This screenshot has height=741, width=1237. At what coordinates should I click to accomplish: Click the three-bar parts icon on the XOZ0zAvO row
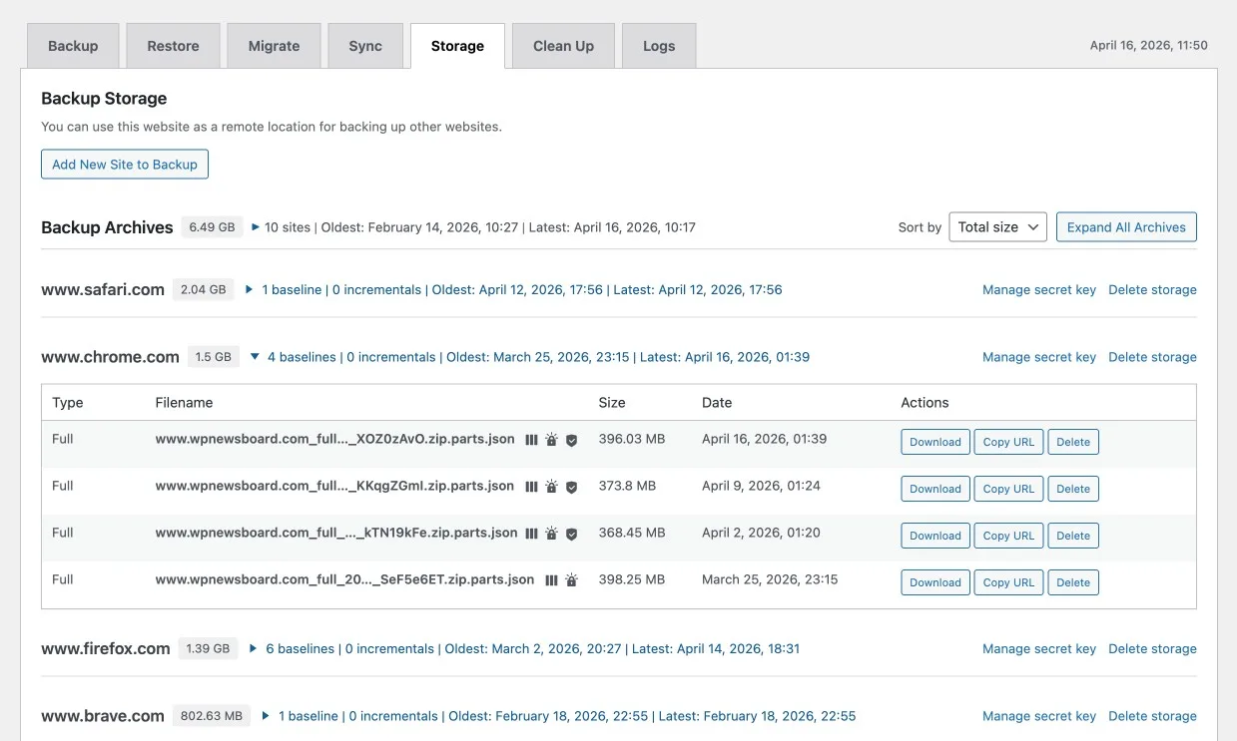point(531,440)
